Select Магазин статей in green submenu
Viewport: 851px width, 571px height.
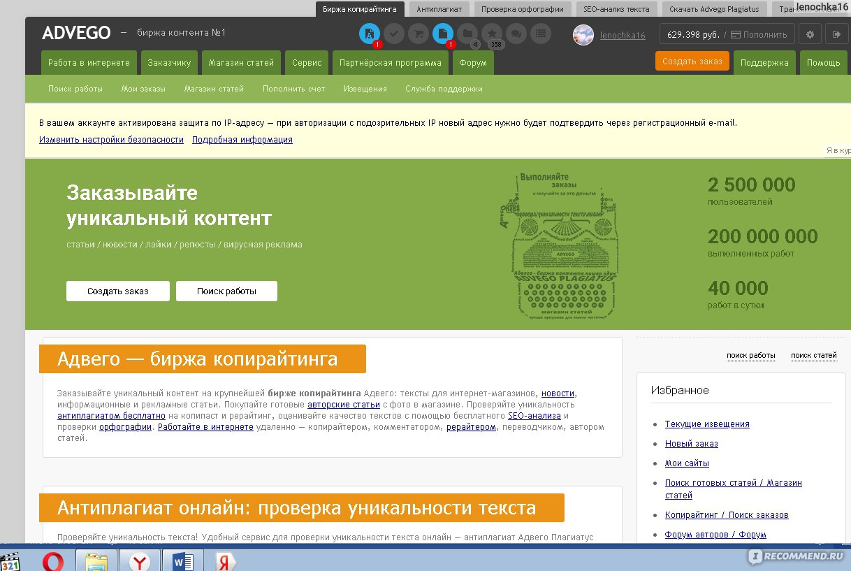tap(214, 89)
